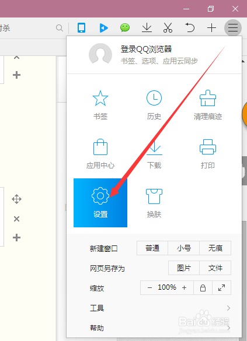Click the gray user avatar
Viewport: 247px width, 341px height.
click(x=100, y=54)
